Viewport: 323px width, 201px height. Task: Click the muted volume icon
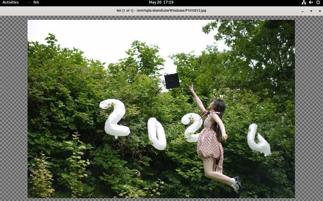(311, 2)
